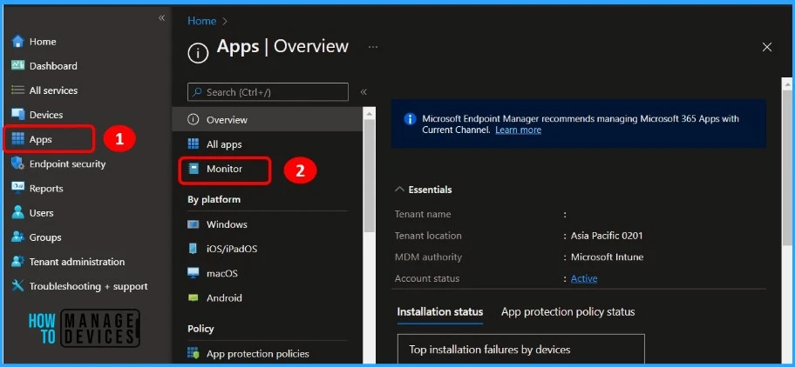The height and width of the screenshot is (367, 795).
Task: Click the All apps grid icon
Action: 194,144
